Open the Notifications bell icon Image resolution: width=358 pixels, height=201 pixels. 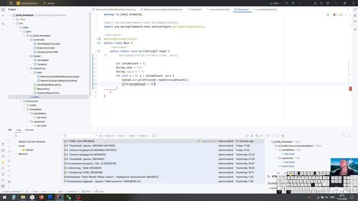tap(355, 9)
